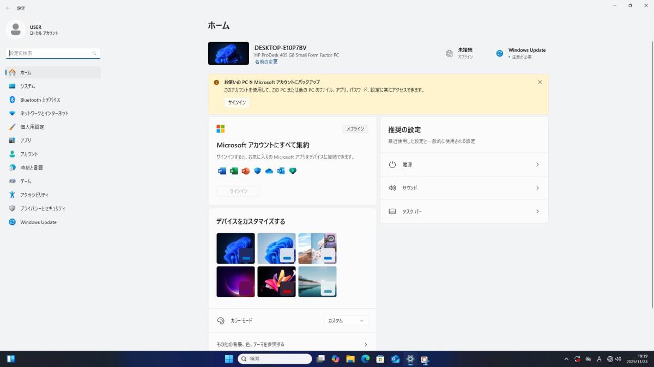Open the サウンド settings row

464,188
